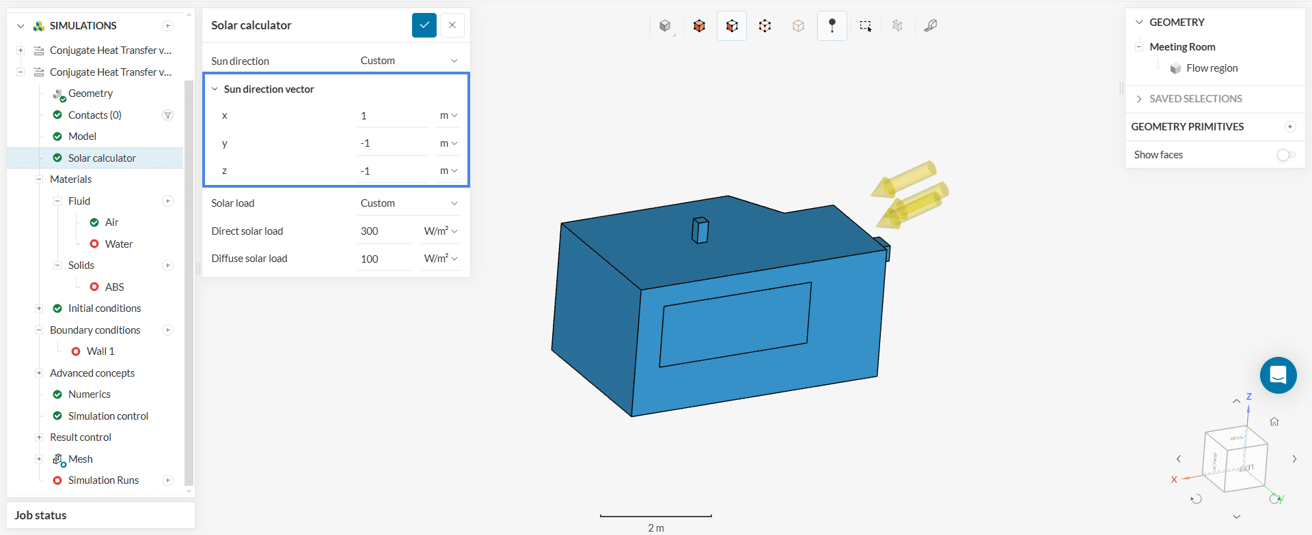Image resolution: width=1312 pixels, height=535 pixels.
Task: Open the render mode cube menu
Action: pos(665,26)
